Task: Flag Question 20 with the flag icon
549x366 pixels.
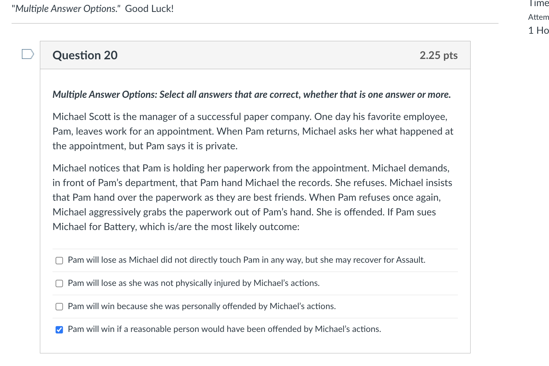Action: pos(28,54)
